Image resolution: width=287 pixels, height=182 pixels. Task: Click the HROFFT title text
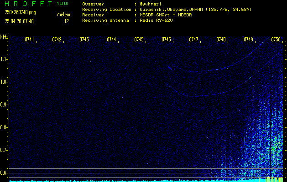pyautogui.click(x=28, y=4)
